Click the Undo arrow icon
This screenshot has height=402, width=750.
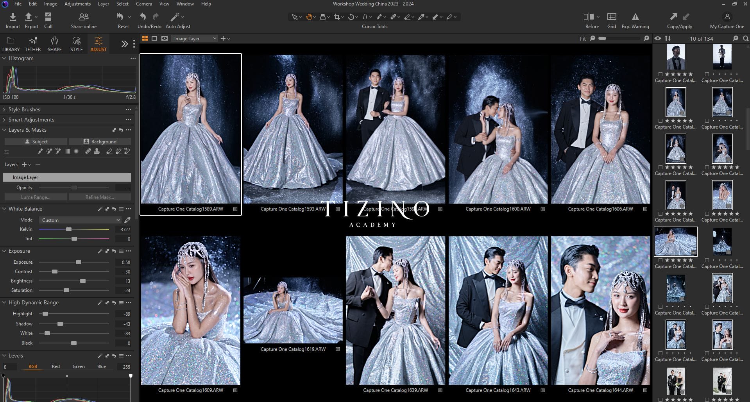143,16
